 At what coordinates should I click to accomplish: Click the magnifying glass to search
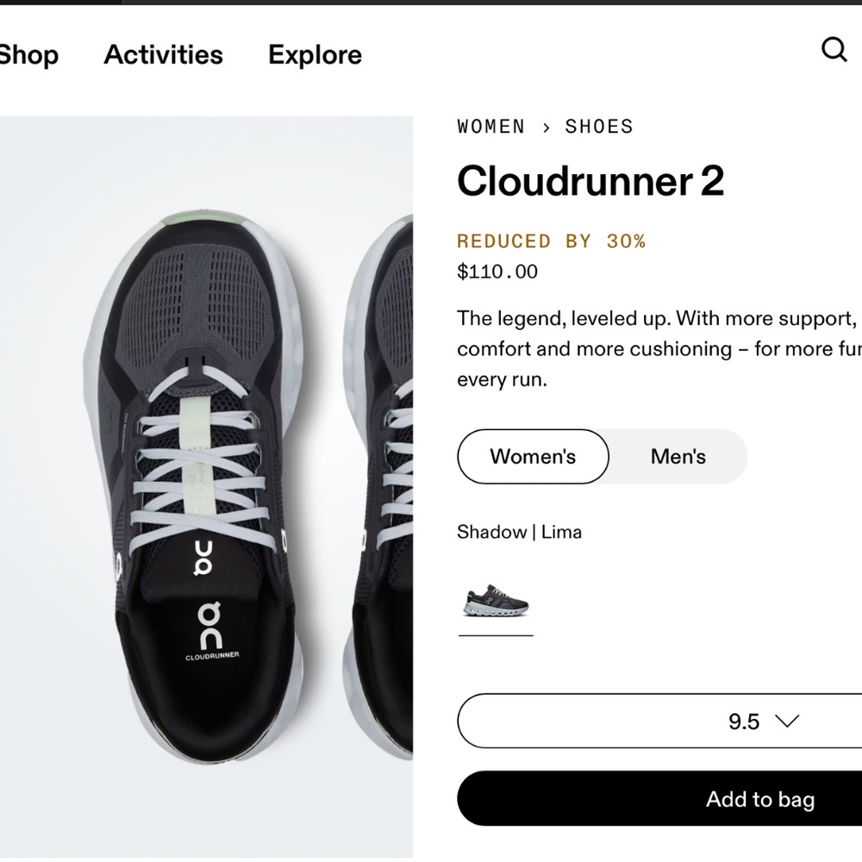click(x=834, y=51)
